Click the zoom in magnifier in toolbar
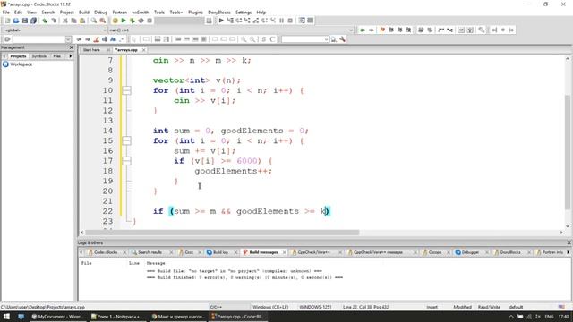Screen dimensions: 573x322 pos(244,39)
